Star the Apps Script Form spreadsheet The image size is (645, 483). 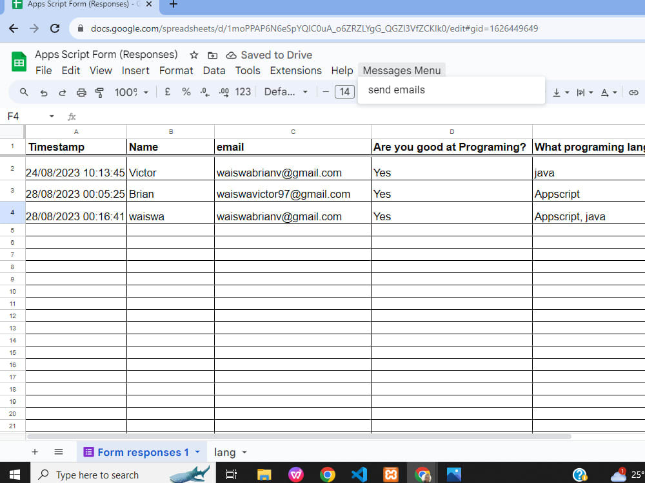tap(193, 55)
